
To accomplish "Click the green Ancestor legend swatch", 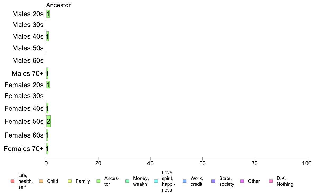I will pyautogui.click(x=98, y=181).
